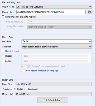Expand the Data Field dropdown showing Table
The width and height of the screenshot is (96, 106).
point(57,42)
